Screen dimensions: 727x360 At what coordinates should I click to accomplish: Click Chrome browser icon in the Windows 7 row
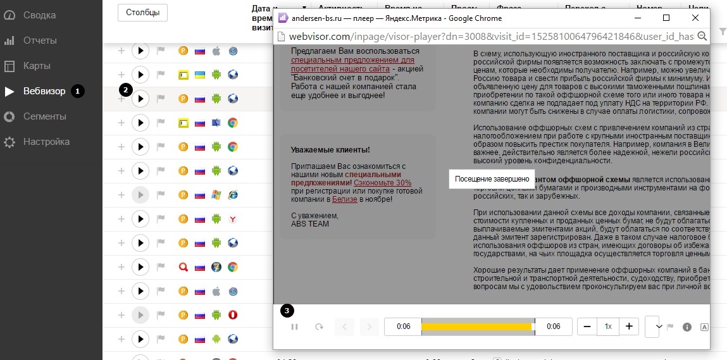233,267
